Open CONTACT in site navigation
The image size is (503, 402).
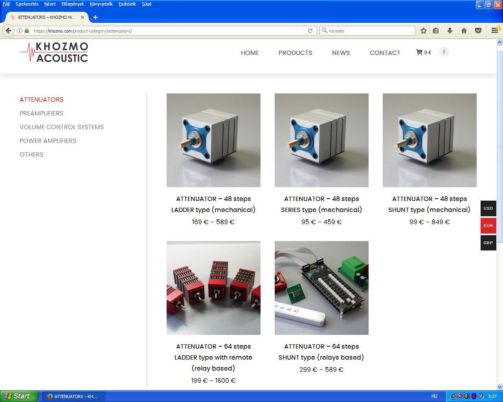[385, 53]
